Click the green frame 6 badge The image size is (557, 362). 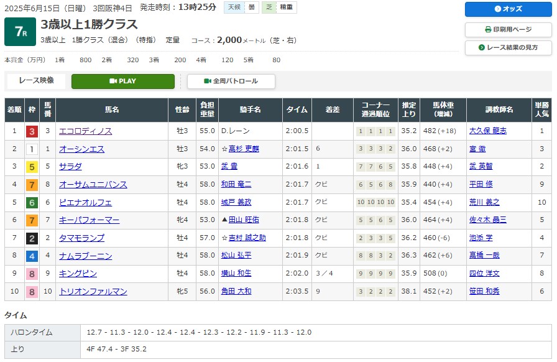tap(31, 203)
